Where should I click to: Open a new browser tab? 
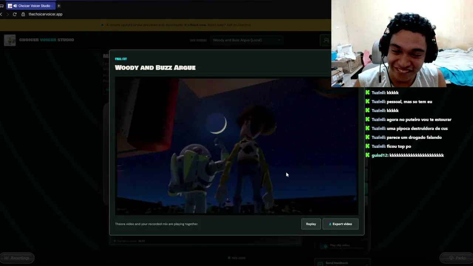[x=59, y=6]
